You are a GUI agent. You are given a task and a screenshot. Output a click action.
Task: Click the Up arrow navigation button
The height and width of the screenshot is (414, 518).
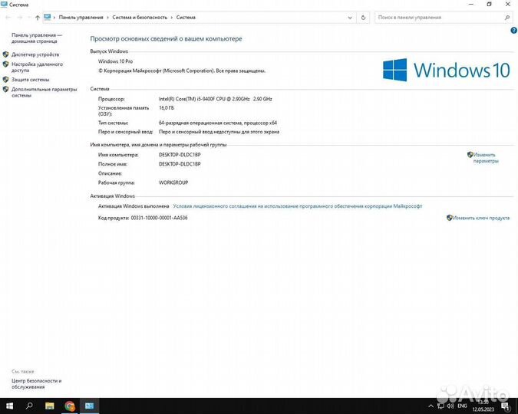point(38,17)
